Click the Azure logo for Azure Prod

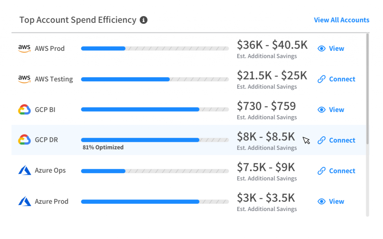(x=24, y=201)
